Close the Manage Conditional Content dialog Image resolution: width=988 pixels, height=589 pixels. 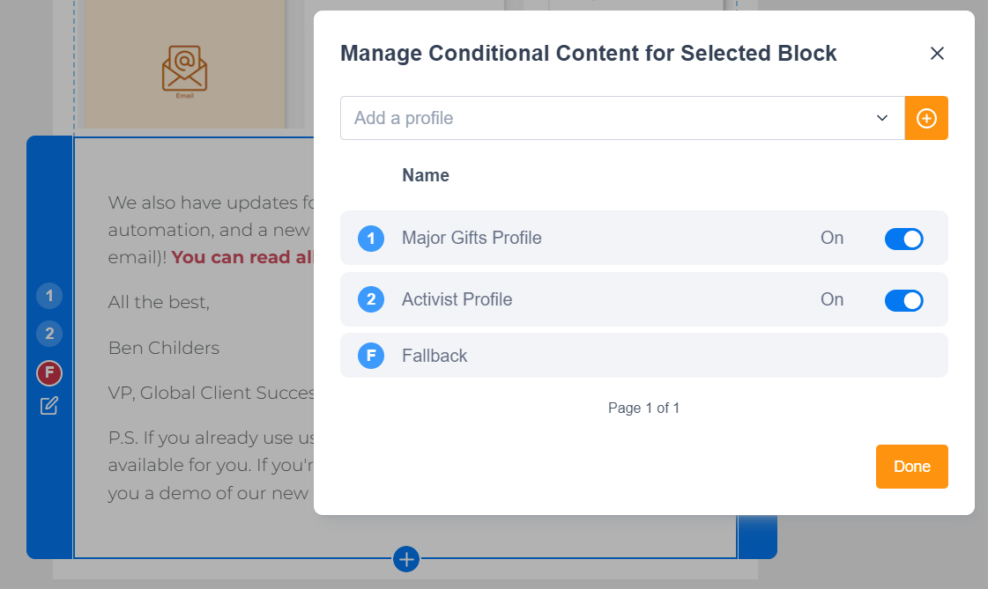[937, 54]
